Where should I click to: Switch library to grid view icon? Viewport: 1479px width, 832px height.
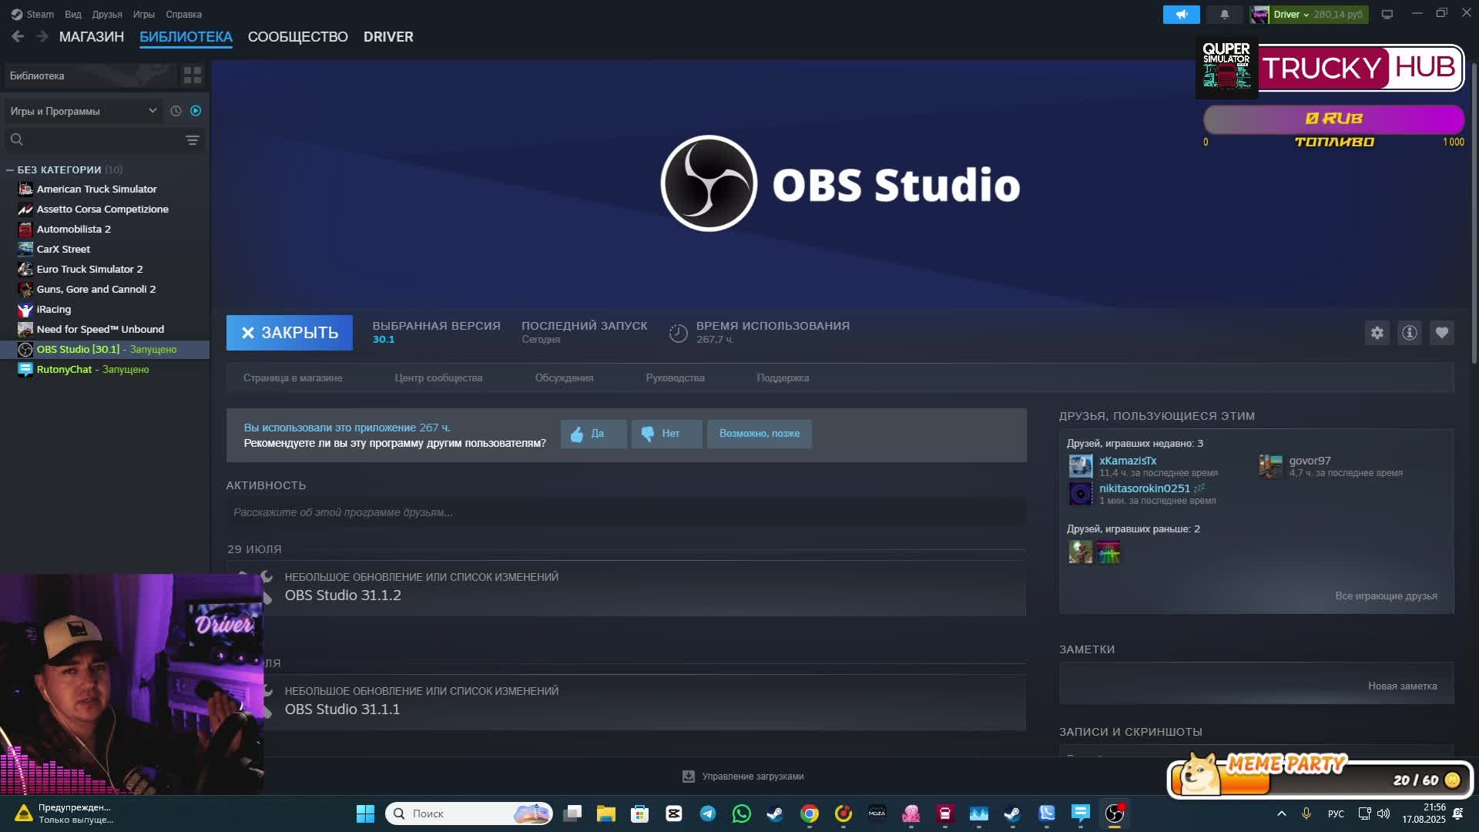193,75
